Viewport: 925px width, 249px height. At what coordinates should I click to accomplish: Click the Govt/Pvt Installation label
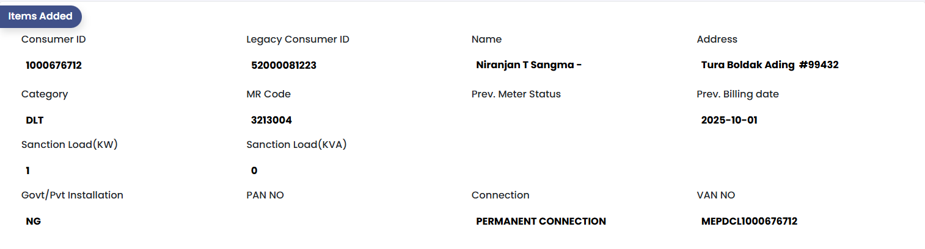[x=72, y=195]
